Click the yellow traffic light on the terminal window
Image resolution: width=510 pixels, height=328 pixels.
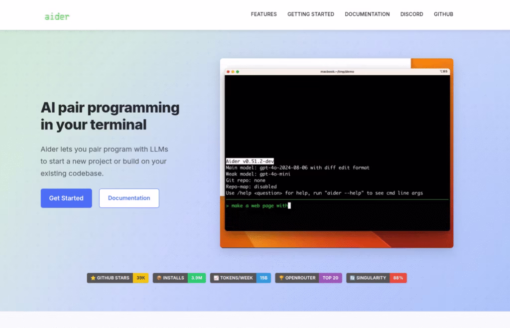point(234,71)
